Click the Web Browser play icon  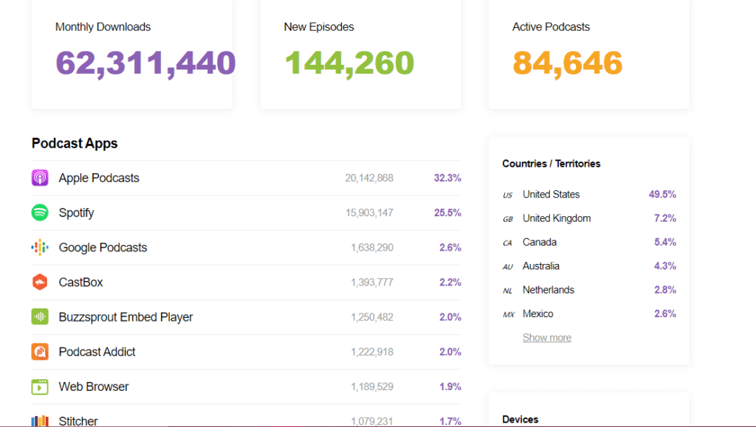pos(40,386)
